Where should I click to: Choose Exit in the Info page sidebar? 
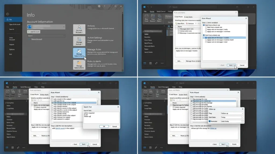[x=10, y=54]
